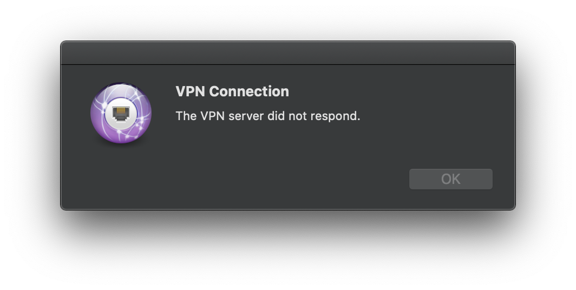Click the word "Connection" in the heading

click(x=248, y=91)
